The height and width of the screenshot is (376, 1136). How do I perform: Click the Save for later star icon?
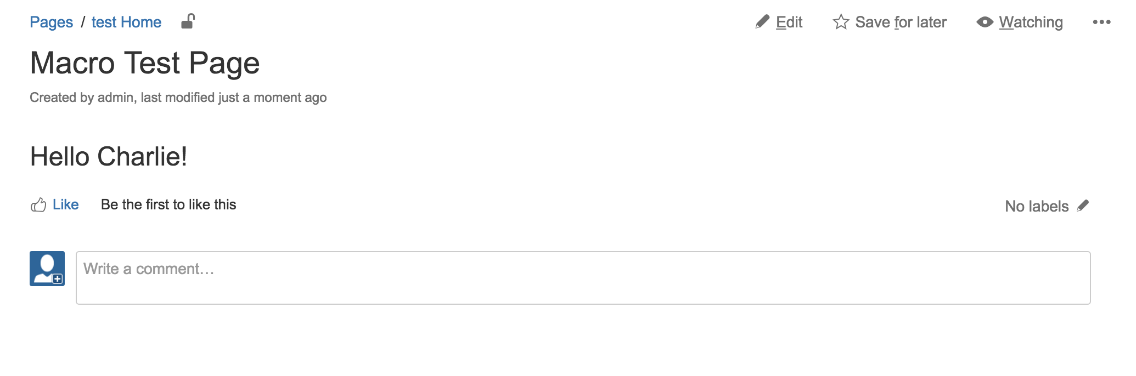(x=841, y=22)
